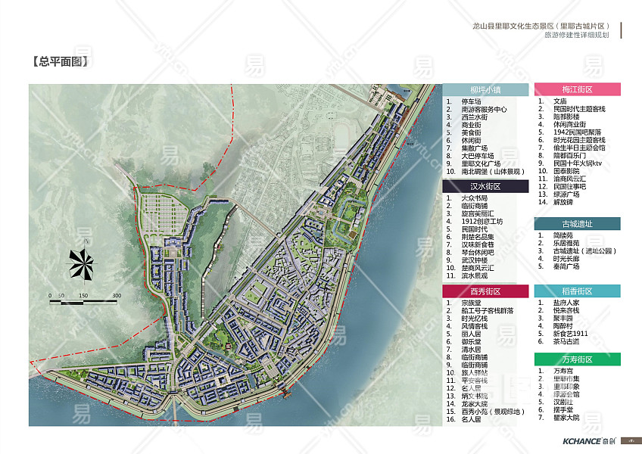Viewport: 642px width, 454px height.
Task: Select the teal 稻香街区 legend header
Action: 578,291
